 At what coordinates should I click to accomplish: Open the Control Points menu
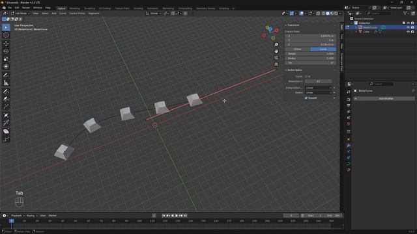click(77, 13)
